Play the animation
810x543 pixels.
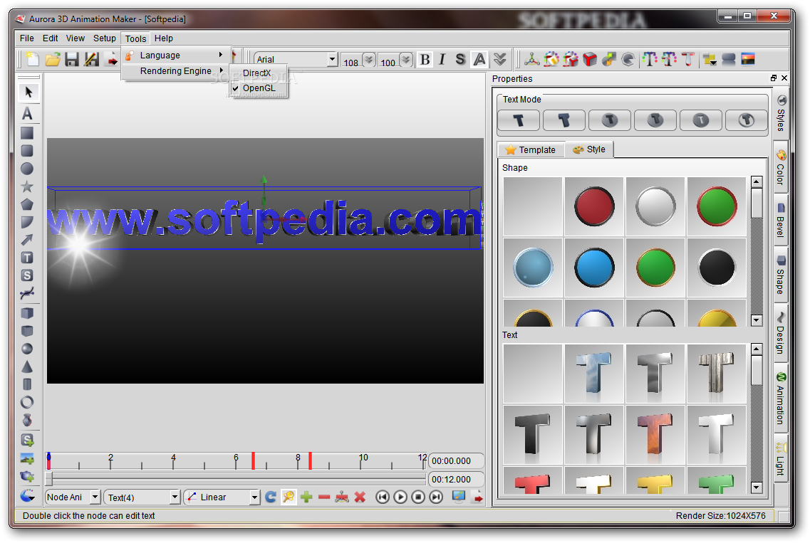(x=400, y=497)
